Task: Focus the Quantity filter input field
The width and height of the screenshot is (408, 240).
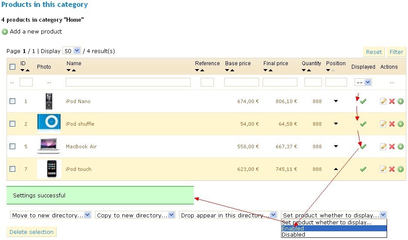Action: [x=313, y=82]
